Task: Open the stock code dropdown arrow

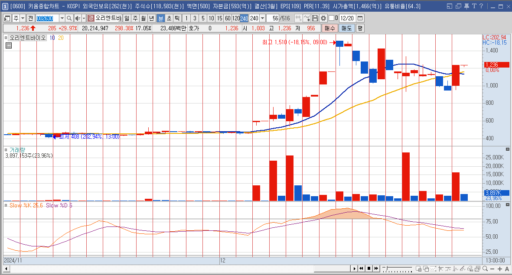Action: pos(62,18)
